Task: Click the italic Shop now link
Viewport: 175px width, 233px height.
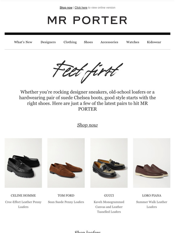Action: click(x=87, y=125)
